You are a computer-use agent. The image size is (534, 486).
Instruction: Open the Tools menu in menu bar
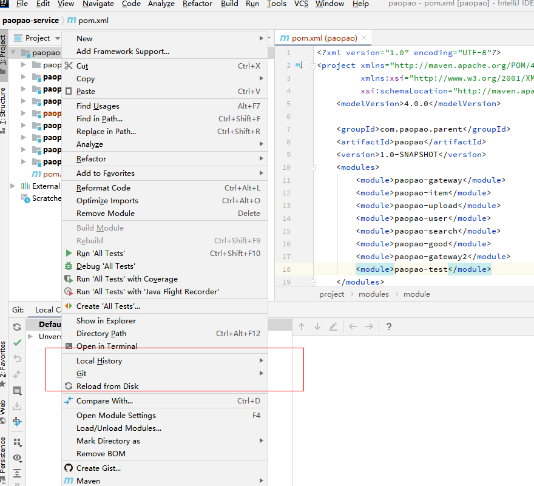[x=276, y=4]
